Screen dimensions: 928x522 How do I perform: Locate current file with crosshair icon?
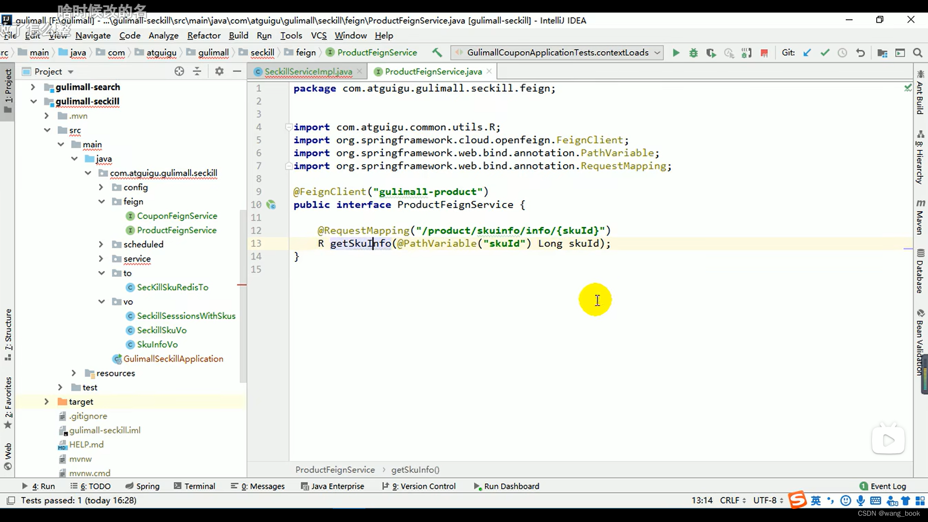tap(179, 71)
